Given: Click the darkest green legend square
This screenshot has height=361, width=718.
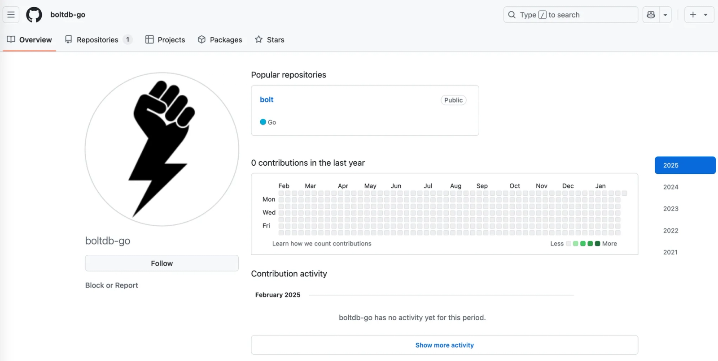Looking at the screenshot, I should tap(597, 244).
